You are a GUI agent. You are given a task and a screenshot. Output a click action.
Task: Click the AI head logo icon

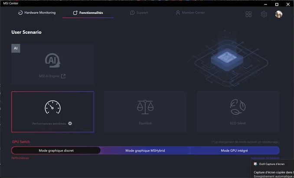[x=52, y=60]
